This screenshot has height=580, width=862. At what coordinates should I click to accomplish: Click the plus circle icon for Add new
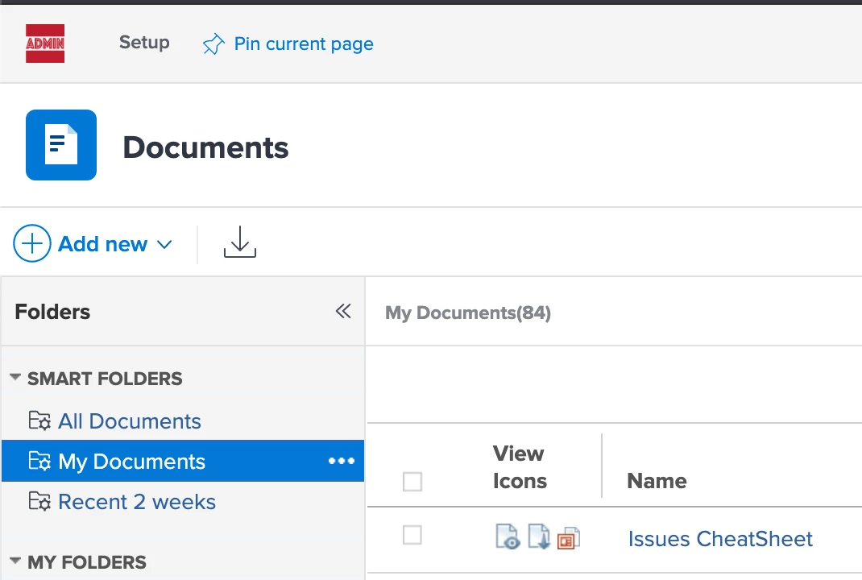[32, 243]
